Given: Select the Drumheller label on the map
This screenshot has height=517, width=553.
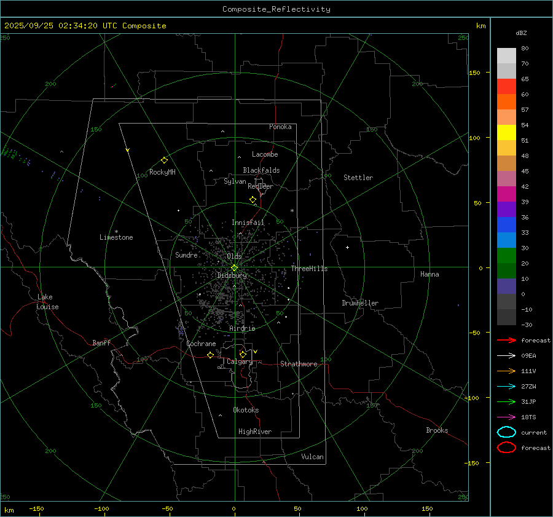Looking at the screenshot, I should [x=360, y=303].
